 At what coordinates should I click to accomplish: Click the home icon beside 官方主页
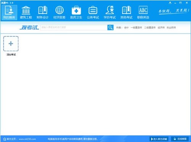coord(5,139)
